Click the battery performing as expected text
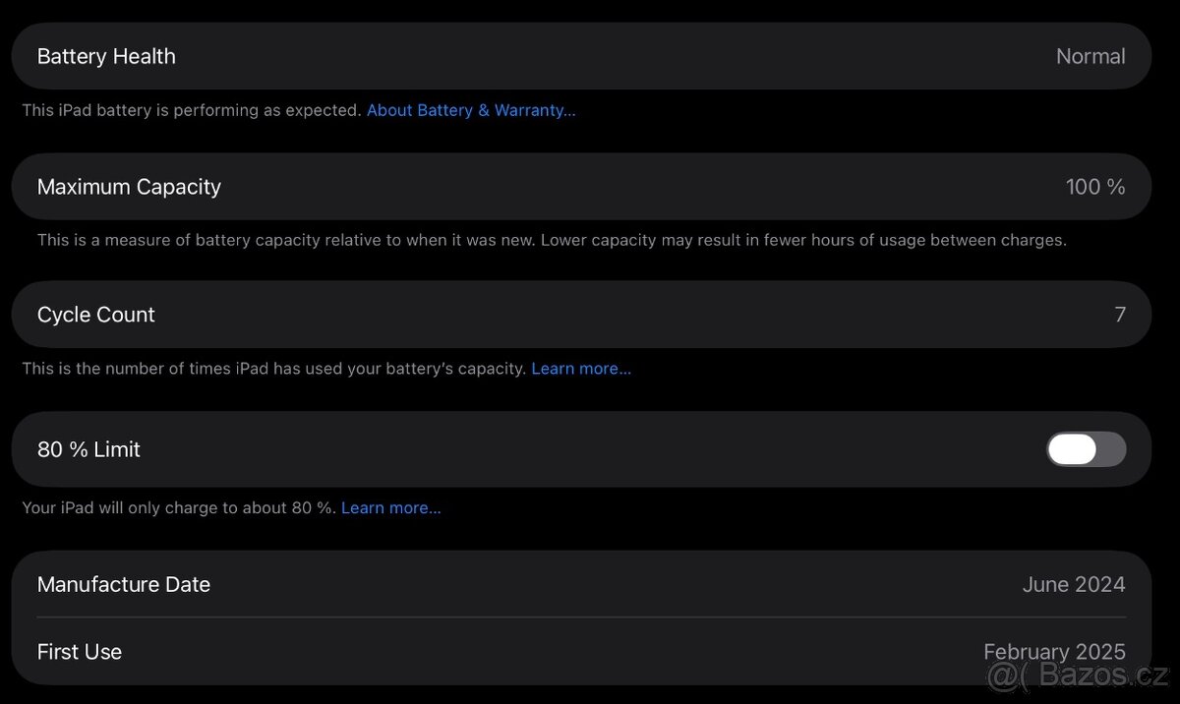The image size is (1180, 704). pyautogui.click(x=192, y=110)
